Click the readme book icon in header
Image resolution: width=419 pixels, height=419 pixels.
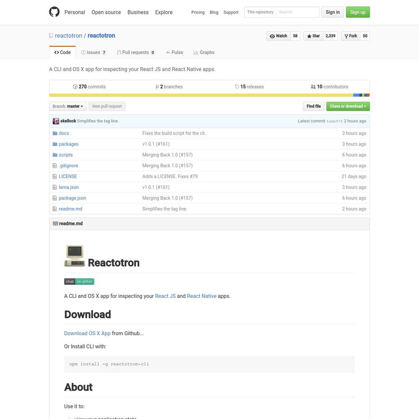(55, 223)
